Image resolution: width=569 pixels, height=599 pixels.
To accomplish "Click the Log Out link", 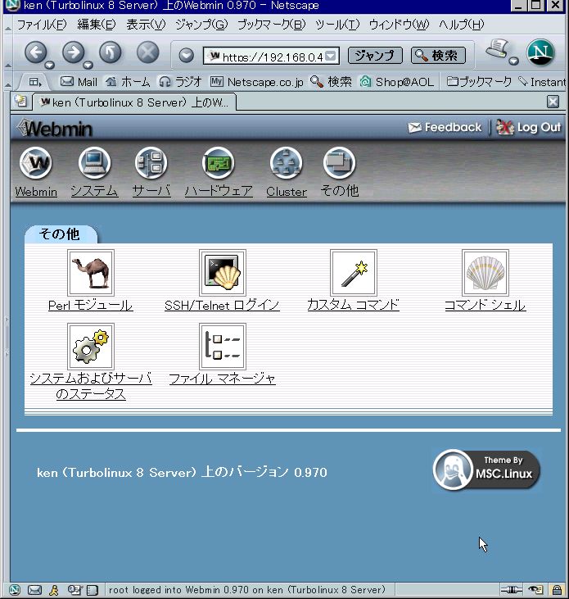I will click(529, 127).
